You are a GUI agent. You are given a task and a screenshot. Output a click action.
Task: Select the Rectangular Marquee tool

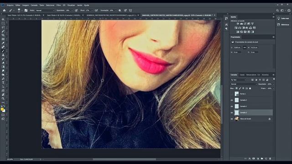pos(3,23)
